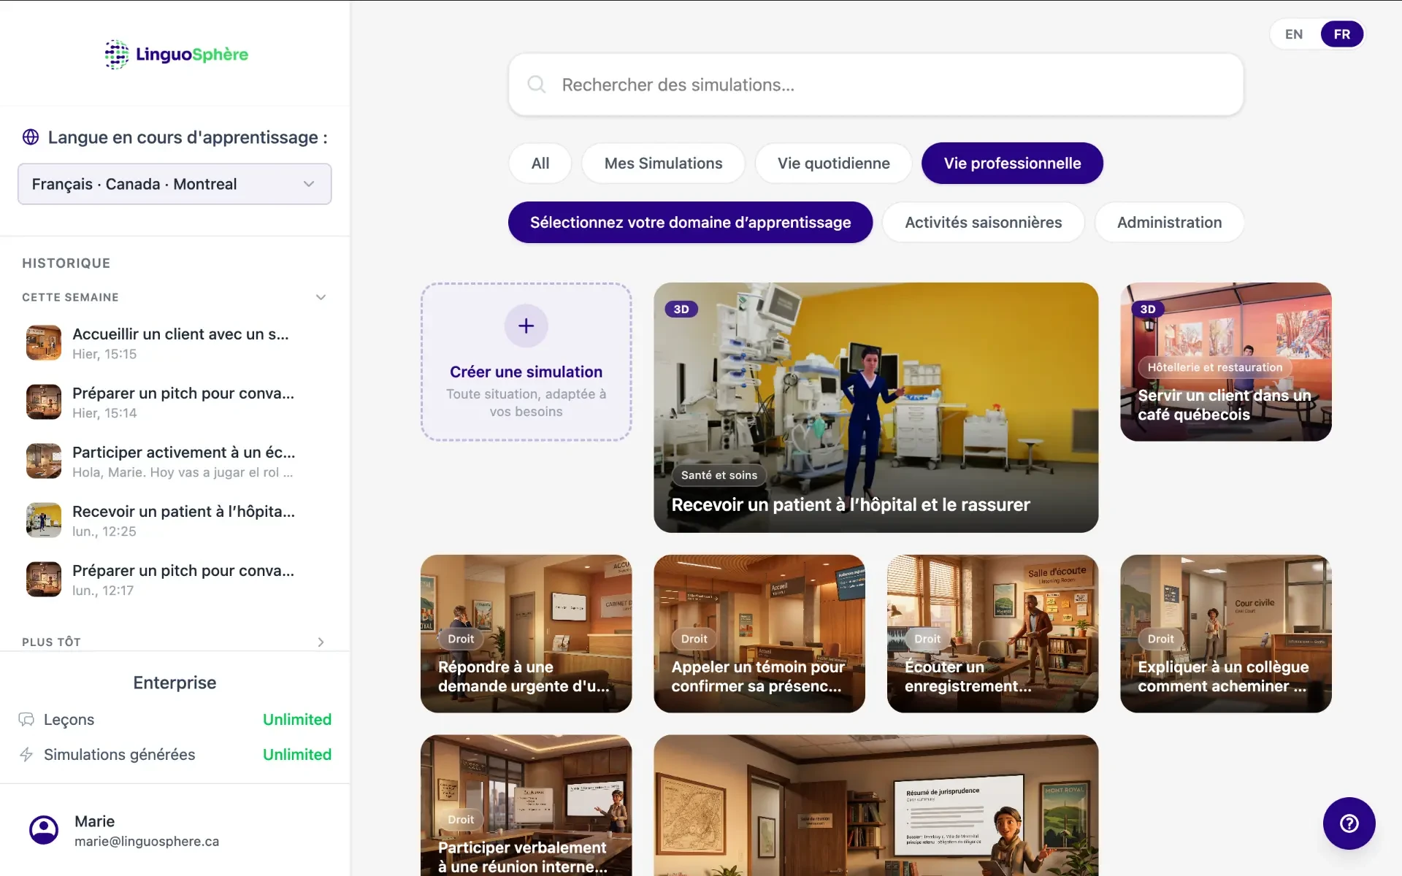Screen dimensions: 1402x876
Task: Open the Servir un client café québécois card
Action: (x=1225, y=361)
